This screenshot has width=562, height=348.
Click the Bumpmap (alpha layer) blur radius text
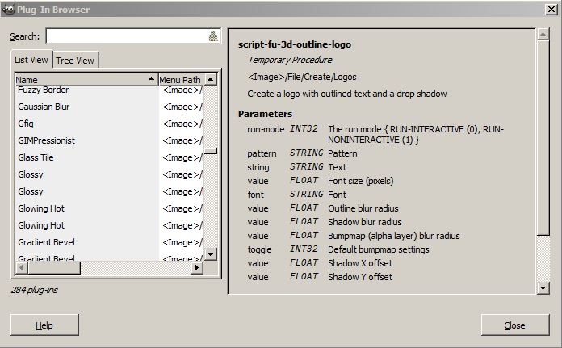[x=394, y=236]
